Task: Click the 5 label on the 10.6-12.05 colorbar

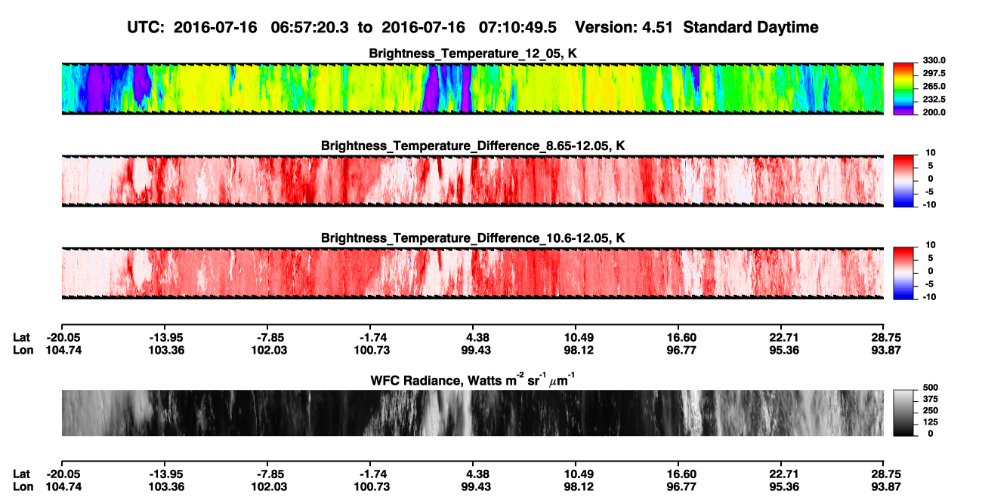Action: (x=932, y=258)
